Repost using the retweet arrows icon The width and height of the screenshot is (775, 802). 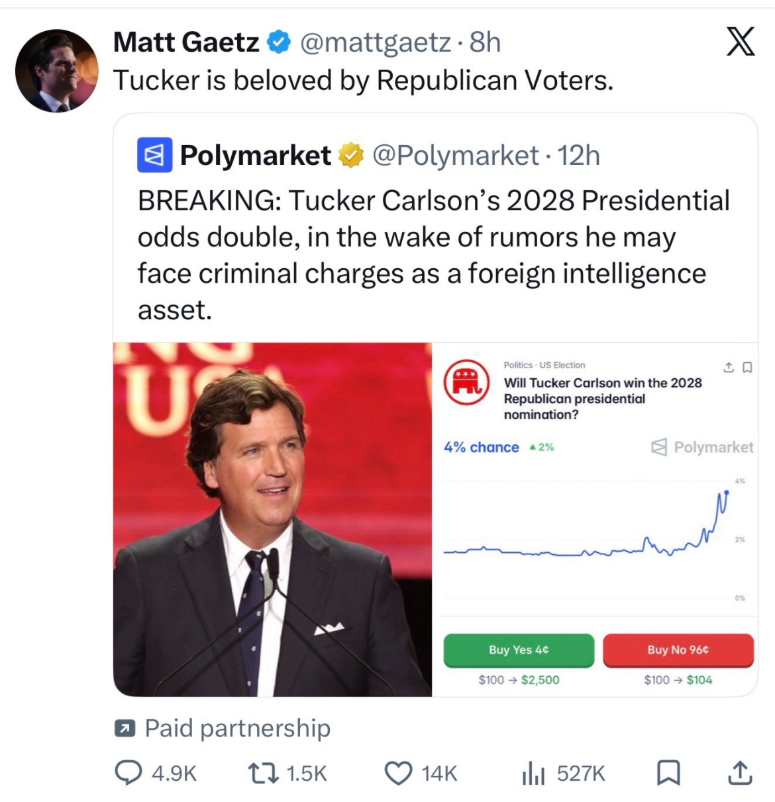[263, 773]
